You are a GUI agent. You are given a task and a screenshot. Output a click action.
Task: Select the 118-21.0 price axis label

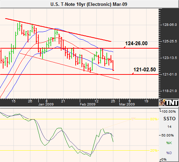pyautogui.click(x=169, y=91)
